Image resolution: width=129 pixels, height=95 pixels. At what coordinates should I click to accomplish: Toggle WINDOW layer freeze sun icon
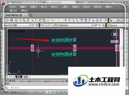tap(49, 25)
